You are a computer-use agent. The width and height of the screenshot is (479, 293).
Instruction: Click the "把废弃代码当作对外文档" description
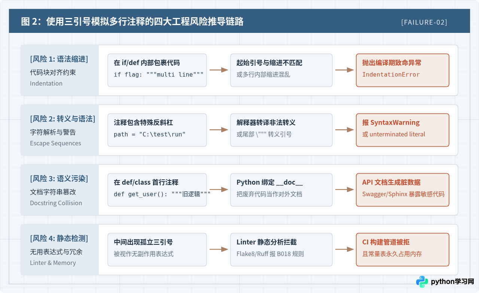coord(269,194)
